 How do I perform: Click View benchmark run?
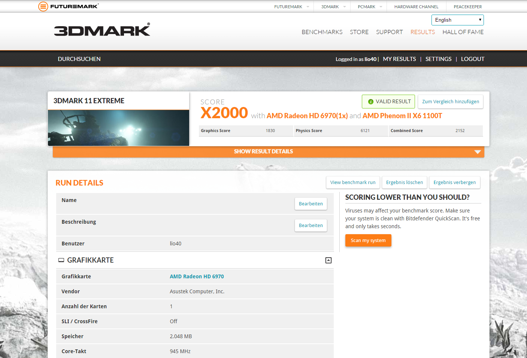tap(353, 183)
